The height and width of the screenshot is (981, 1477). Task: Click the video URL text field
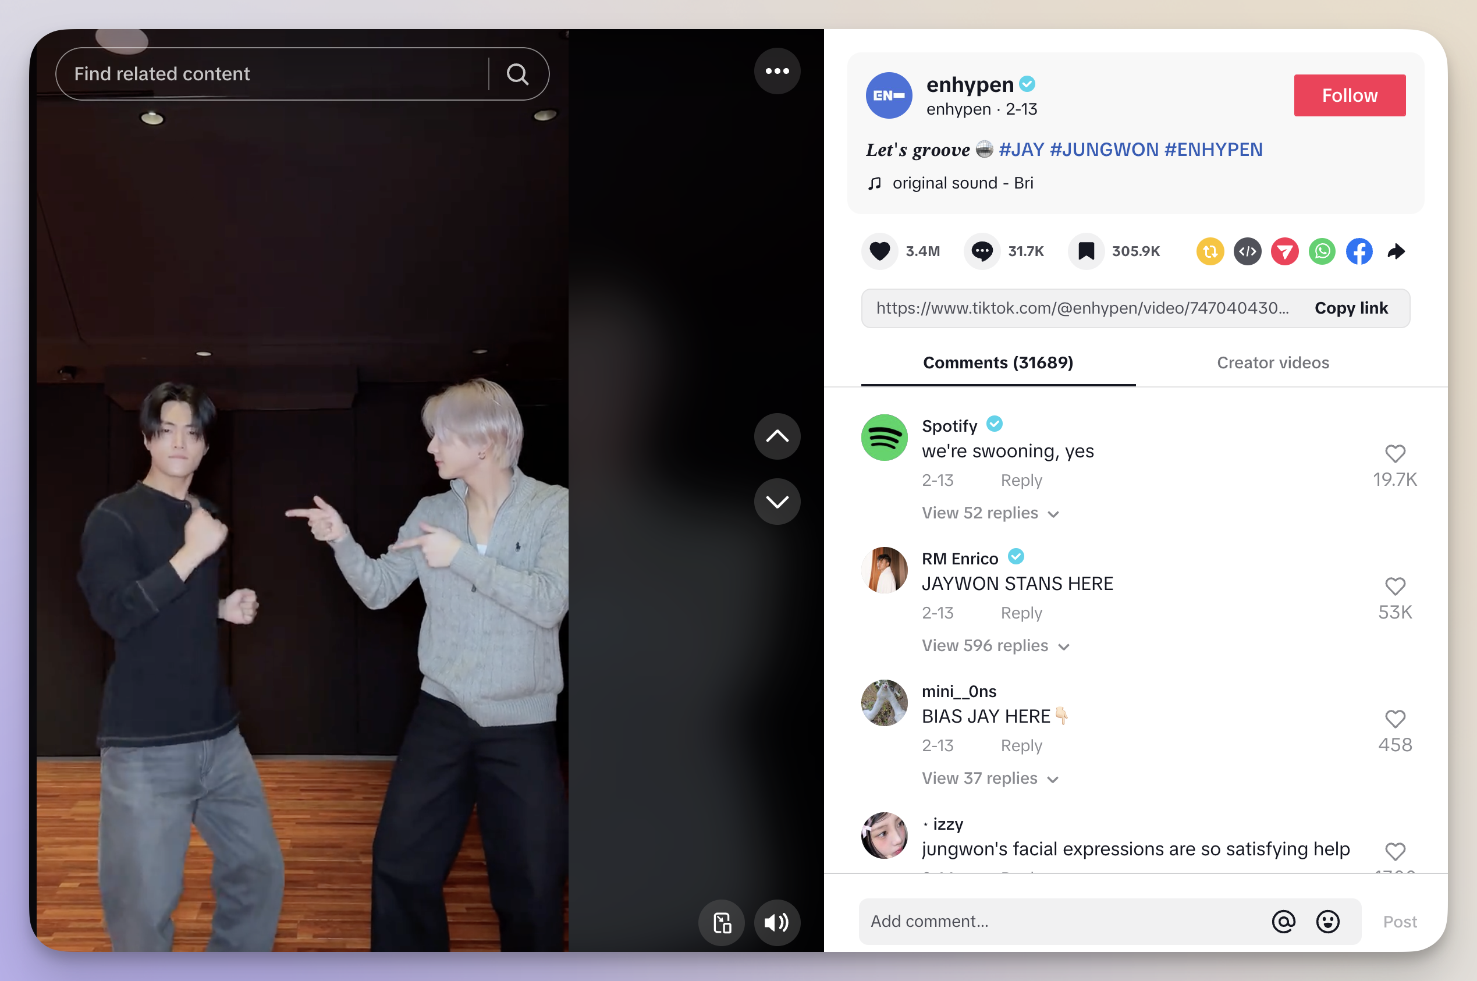tap(1082, 308)
